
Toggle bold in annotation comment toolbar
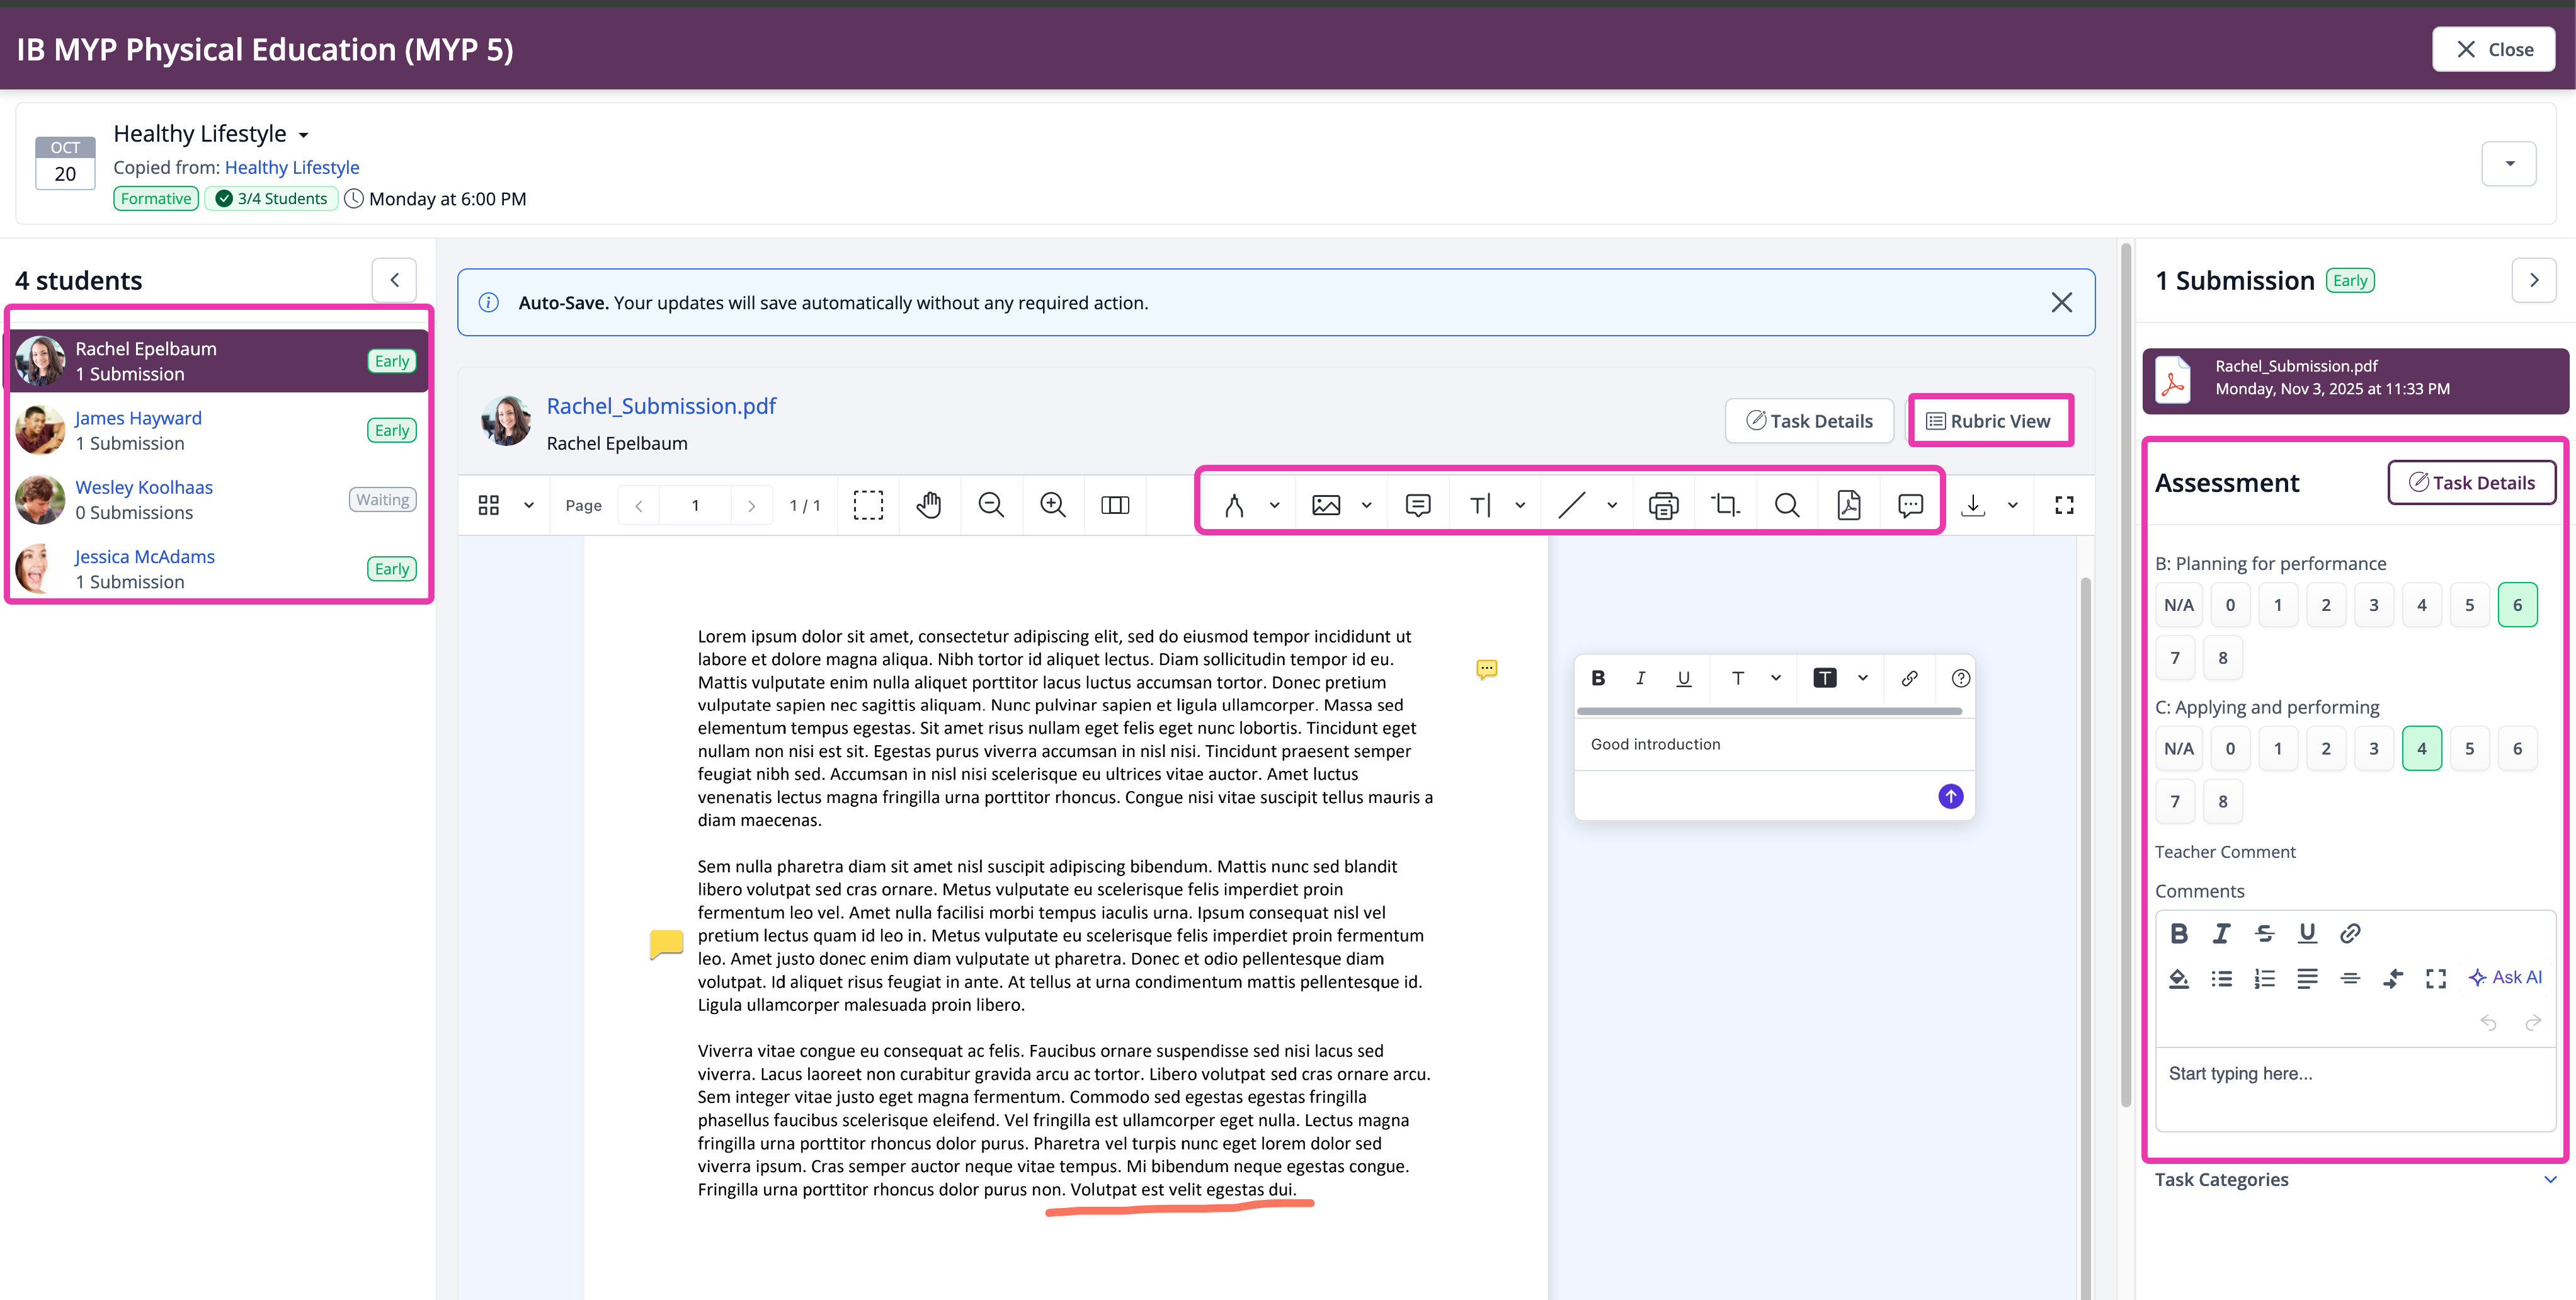pos(1598,678)
